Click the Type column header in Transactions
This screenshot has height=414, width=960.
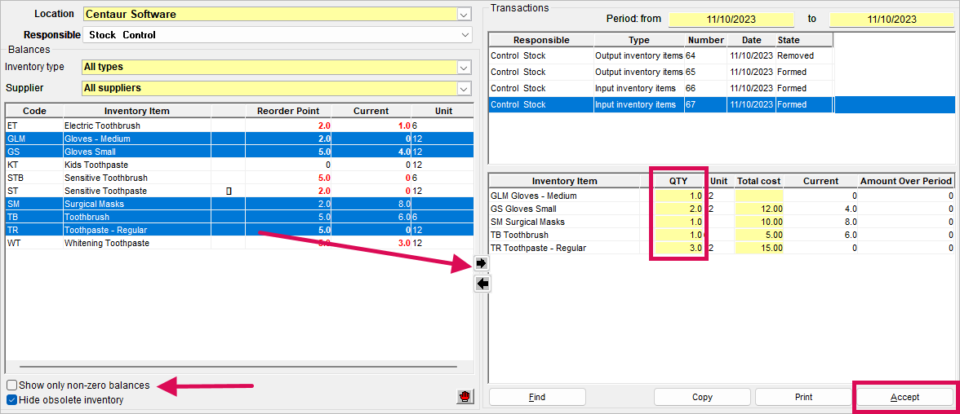[x=638, y=41]
